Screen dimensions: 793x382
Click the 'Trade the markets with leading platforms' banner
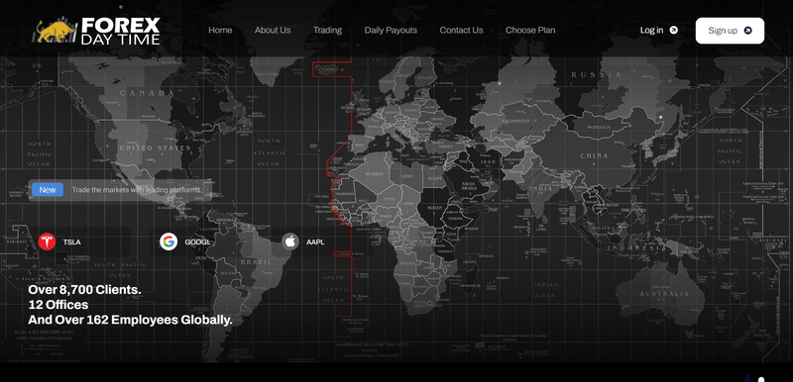click(119, 190)
